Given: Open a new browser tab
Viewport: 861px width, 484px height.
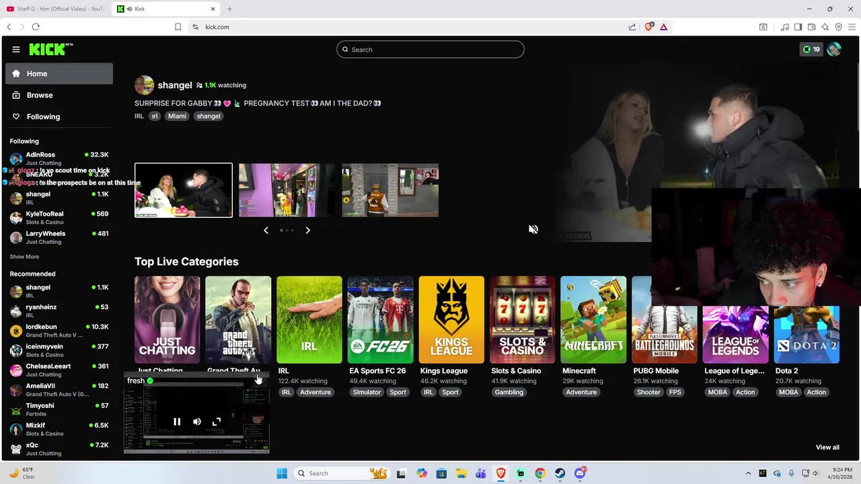Looking at the screenshot, I should (x=229, y=9).
